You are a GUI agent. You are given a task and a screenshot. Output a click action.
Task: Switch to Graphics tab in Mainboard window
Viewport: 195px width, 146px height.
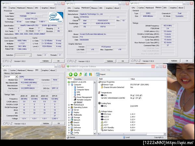coord(109,8)
